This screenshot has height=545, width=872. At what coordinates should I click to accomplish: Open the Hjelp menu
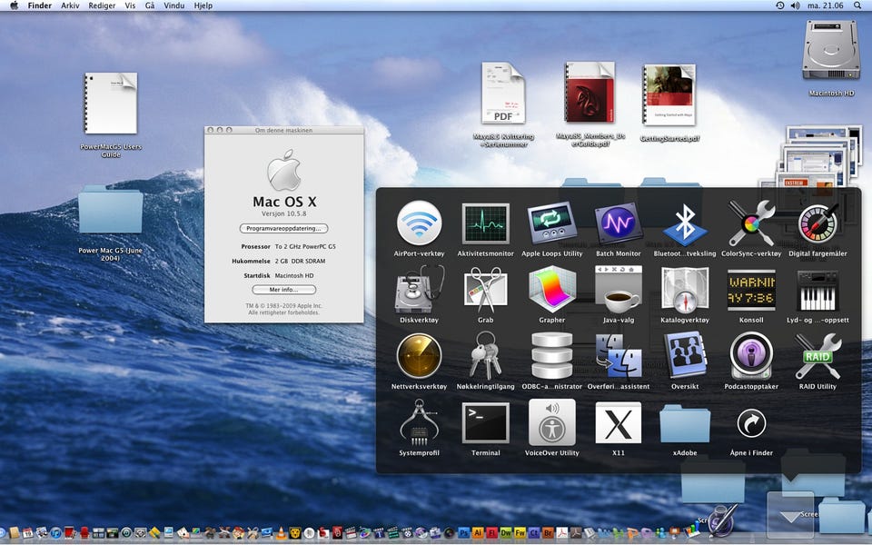coord(203,5)
